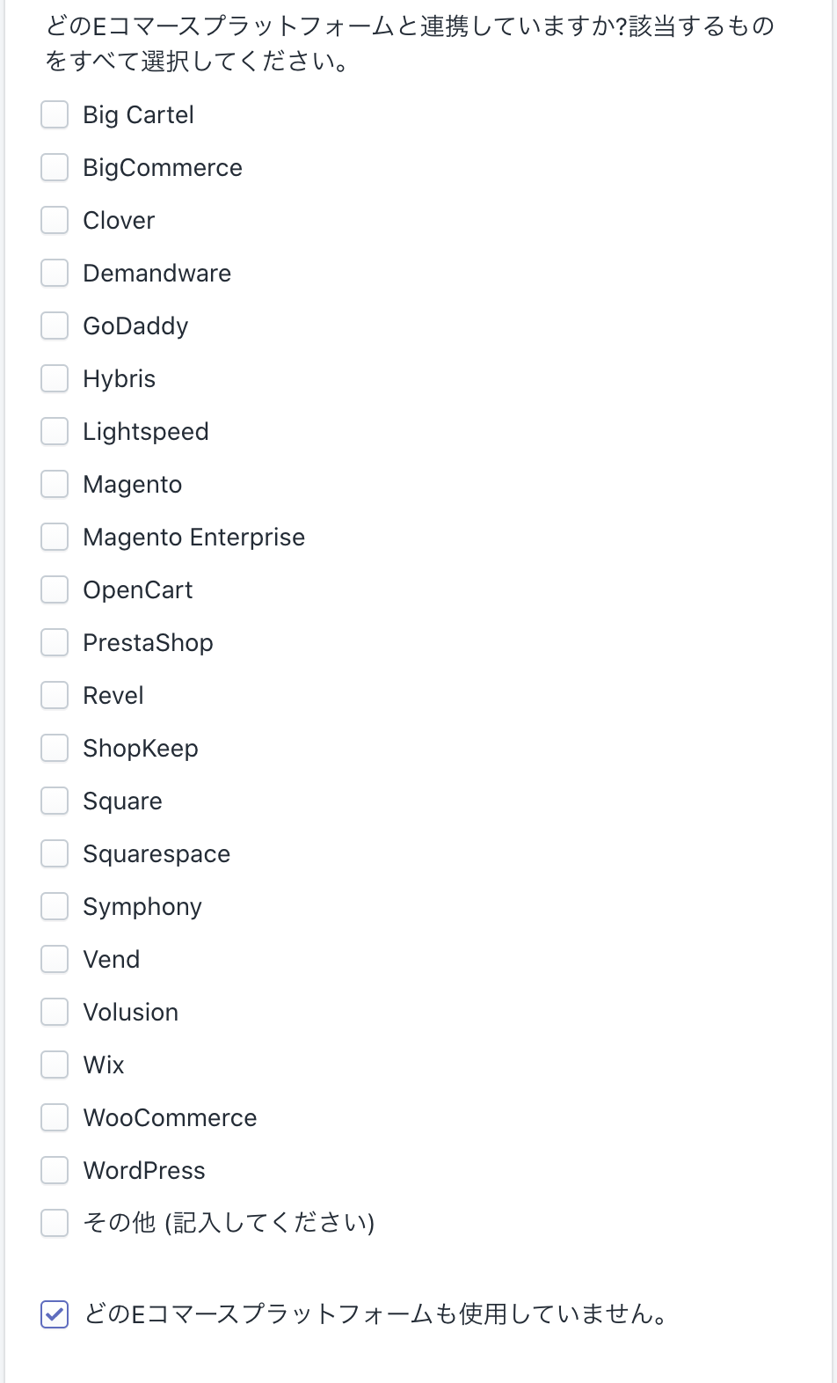Select the Magento Enterprise checkbox
This screenshot has width=837, height=1383.
55,538
